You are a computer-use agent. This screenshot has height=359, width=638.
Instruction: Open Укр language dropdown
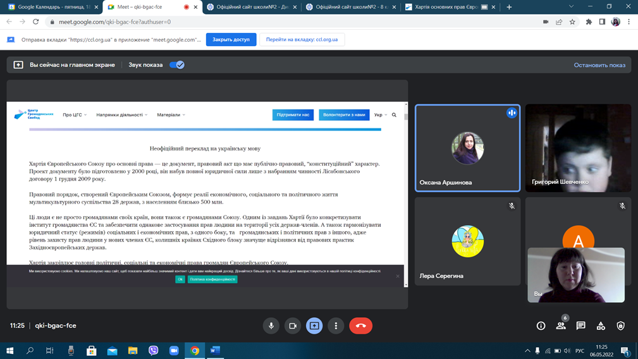(381, 115)
